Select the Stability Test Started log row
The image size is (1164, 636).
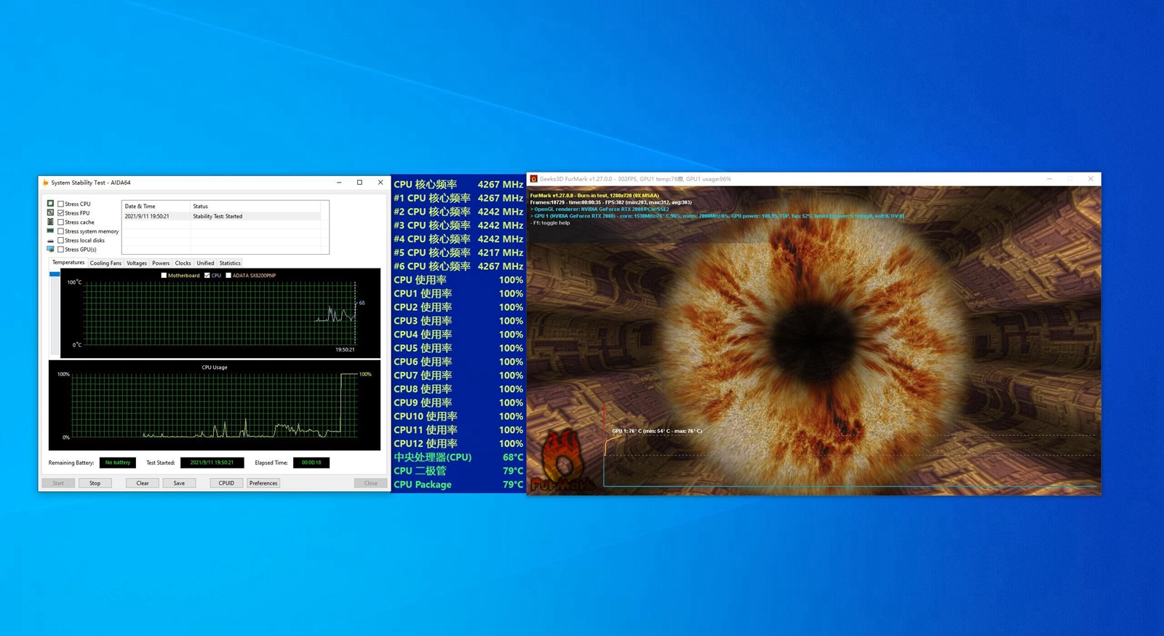coord(218,216)
